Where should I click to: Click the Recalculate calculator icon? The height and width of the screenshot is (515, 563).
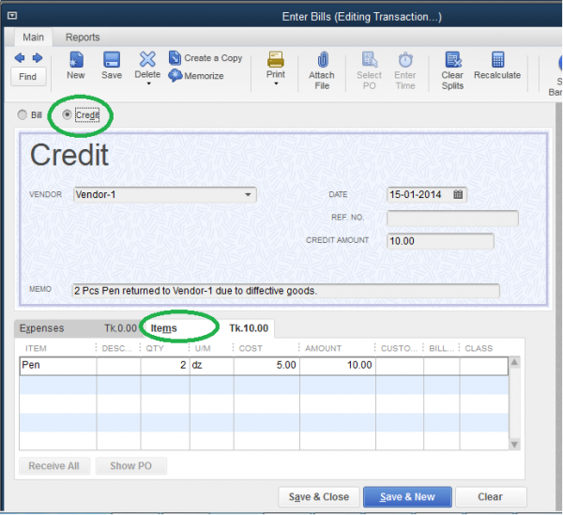[x=498, y=60]
